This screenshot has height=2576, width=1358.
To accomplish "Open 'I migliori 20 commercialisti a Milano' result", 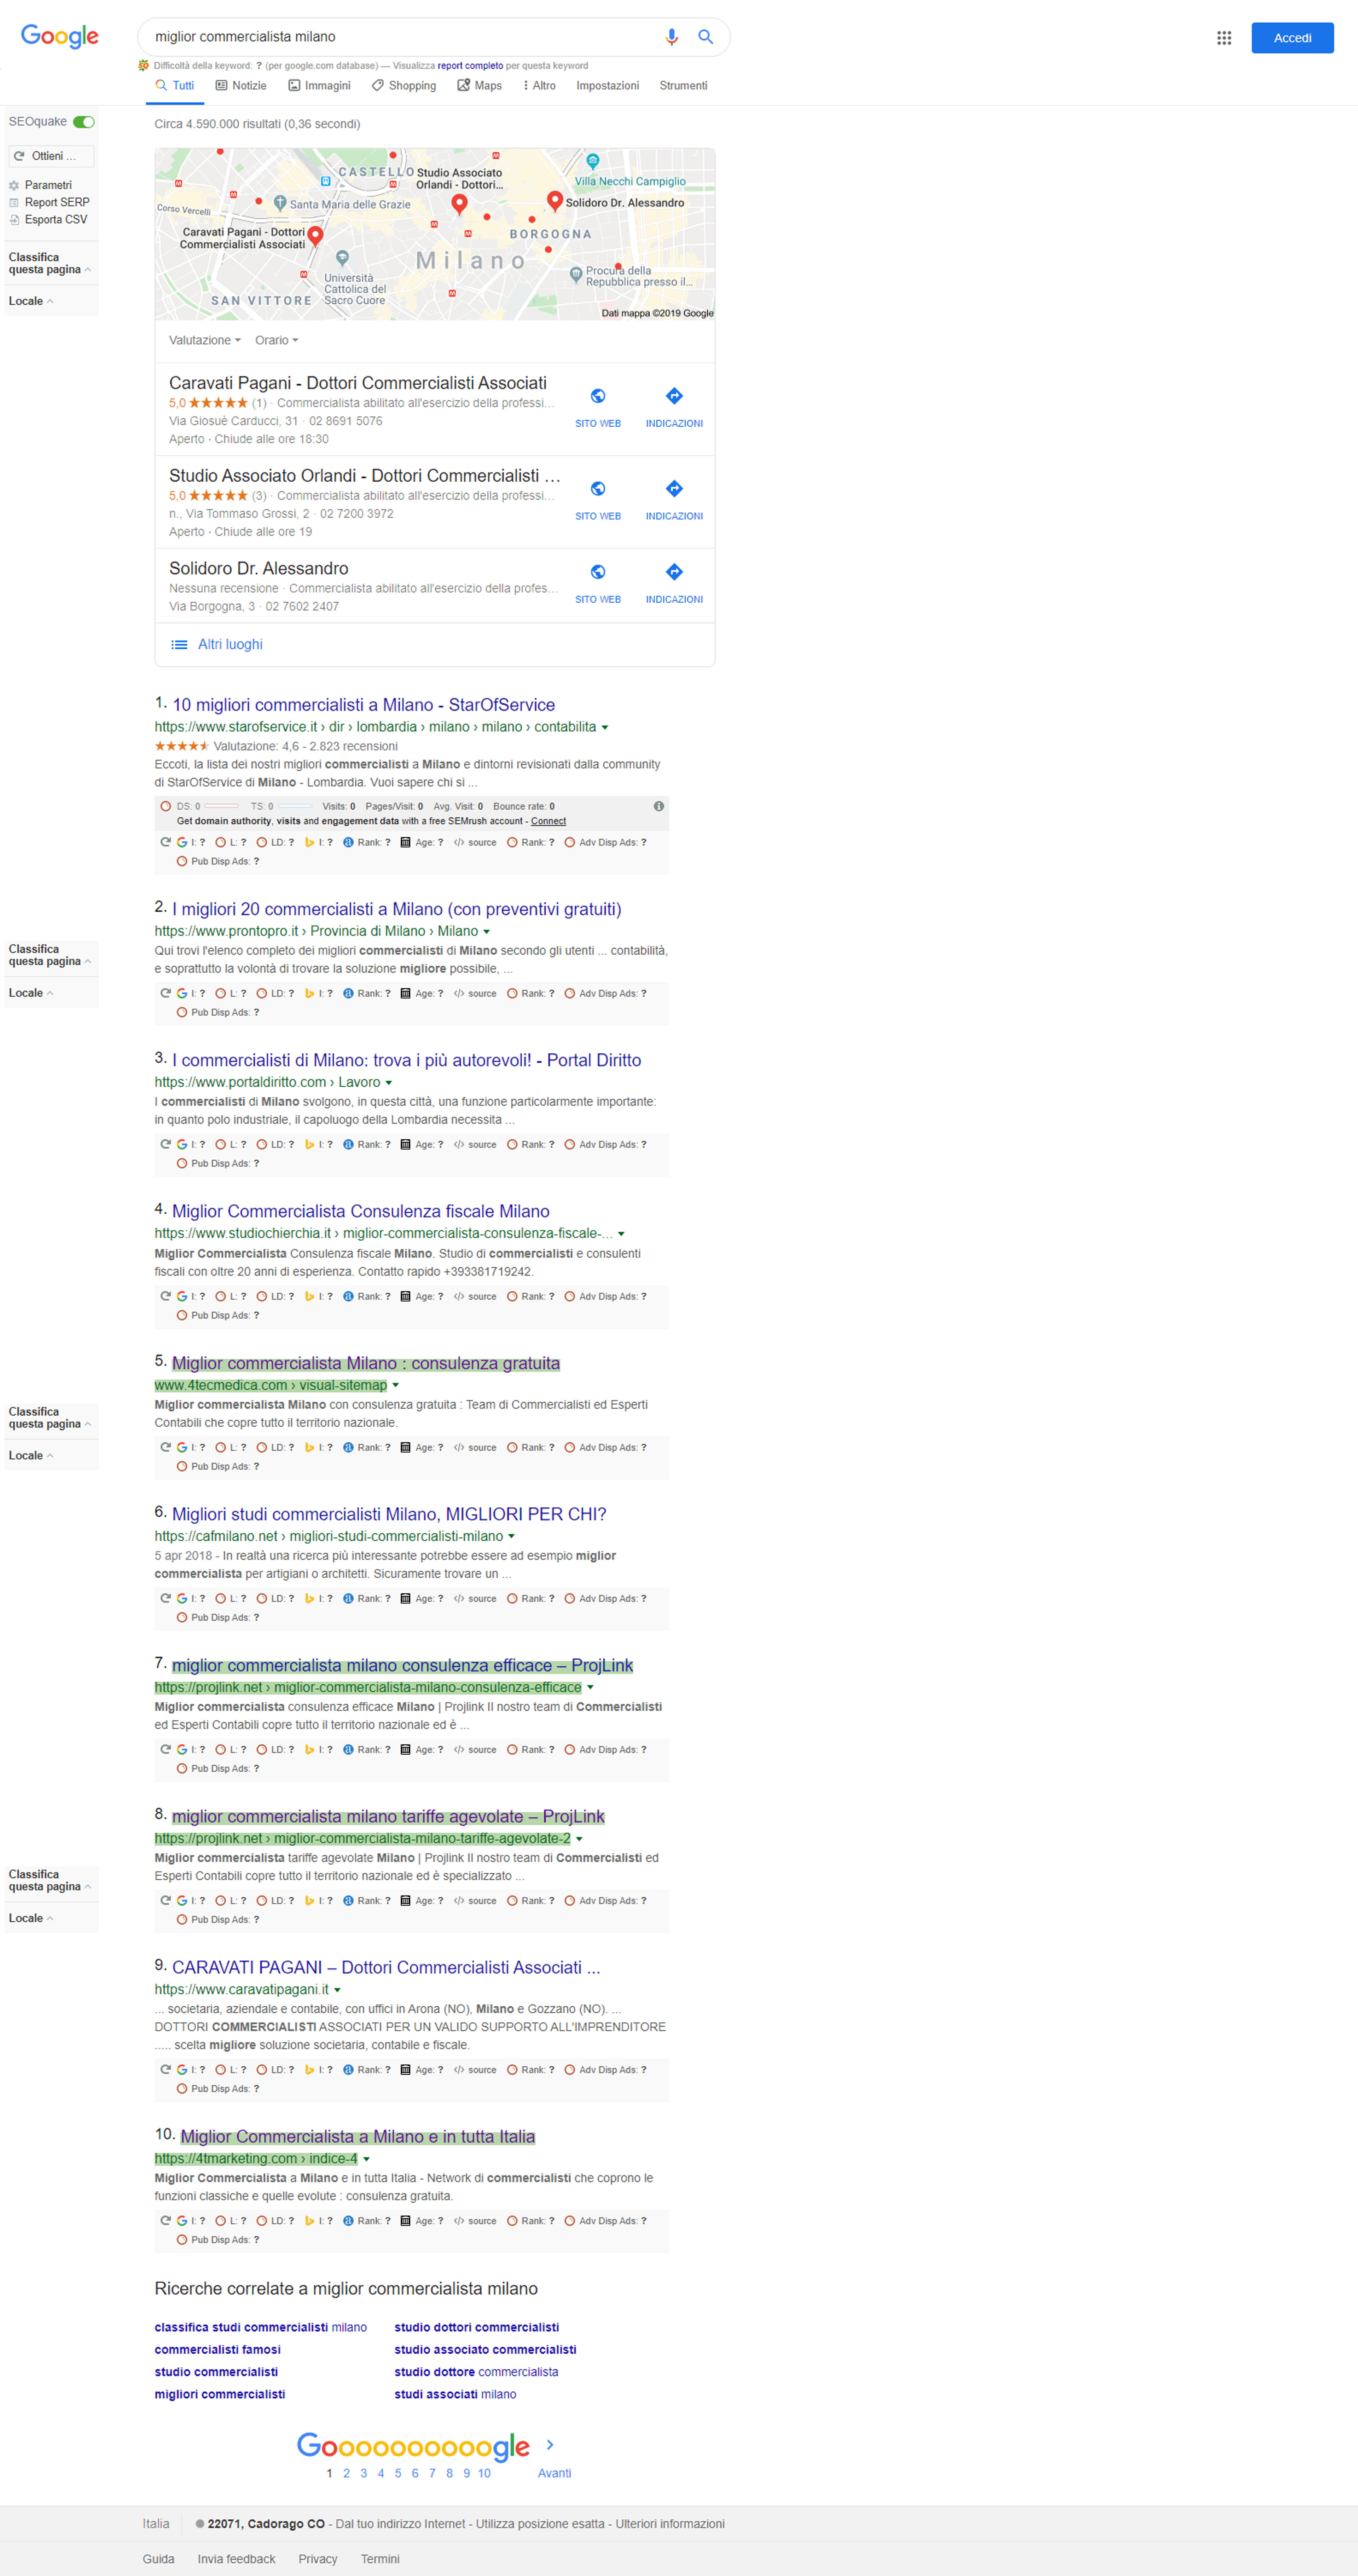I will coord(397,909).
